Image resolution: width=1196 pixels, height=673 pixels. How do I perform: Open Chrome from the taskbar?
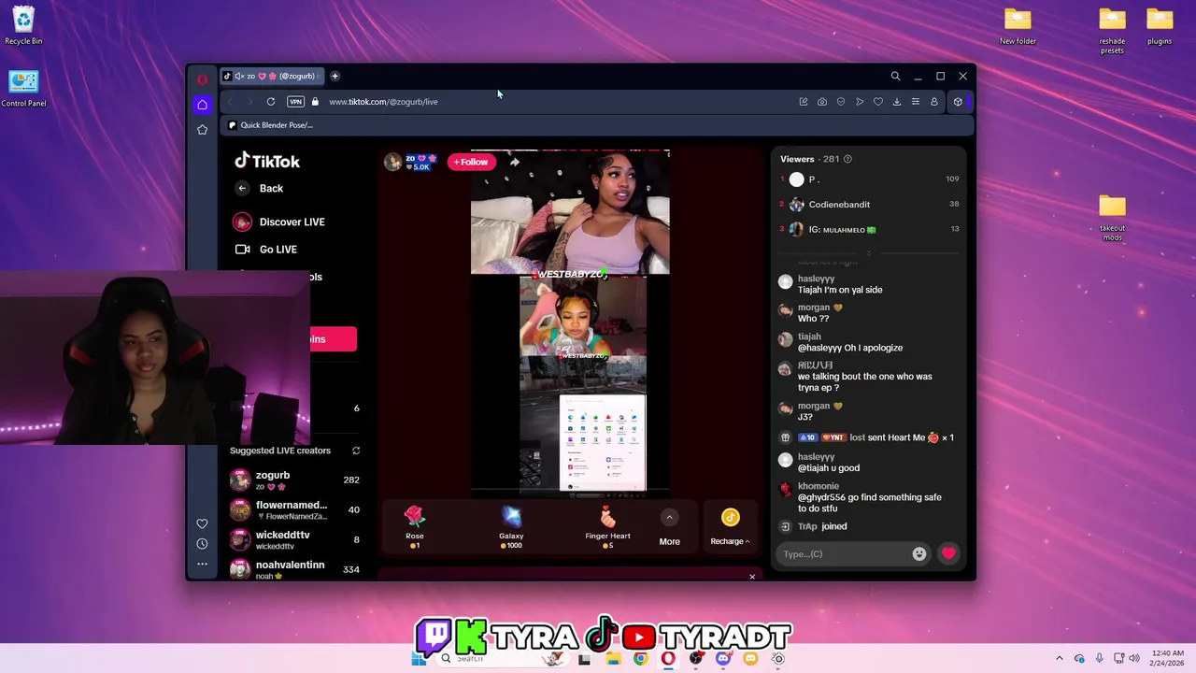[640, 659]
